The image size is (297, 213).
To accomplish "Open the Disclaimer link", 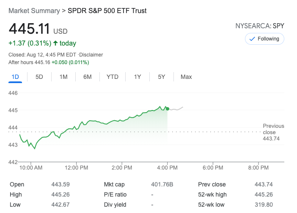I will pyautogui.click(x=91, y=55).
